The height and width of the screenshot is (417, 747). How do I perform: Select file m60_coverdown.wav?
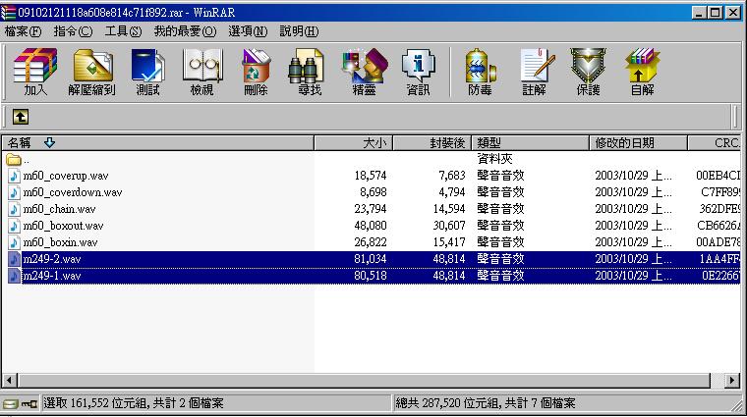[x=73, y=192]
